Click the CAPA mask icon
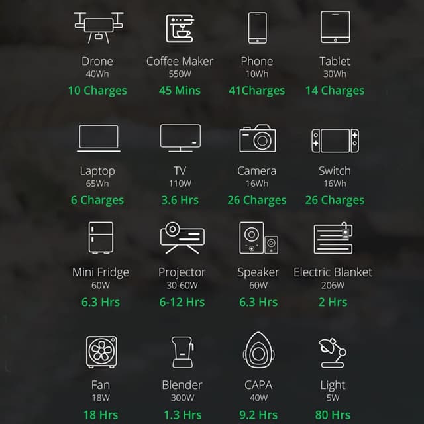This screenshot has width=424, height=424. (259, 350)
